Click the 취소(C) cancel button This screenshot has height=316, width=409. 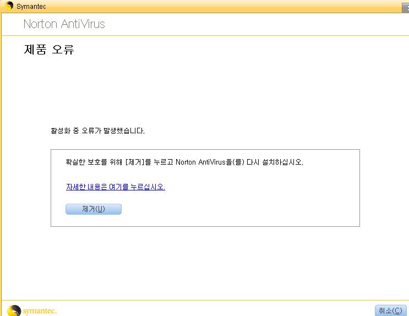point(390,310)
